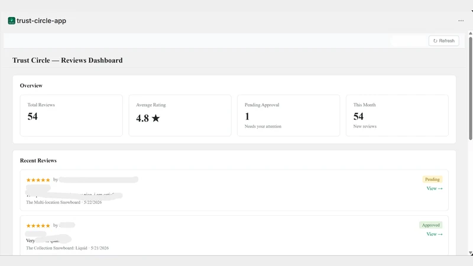Click the 'Recent Reviews' section heading
The height and width of the screenshot is (266, 473).
click(x=38, y=161)
